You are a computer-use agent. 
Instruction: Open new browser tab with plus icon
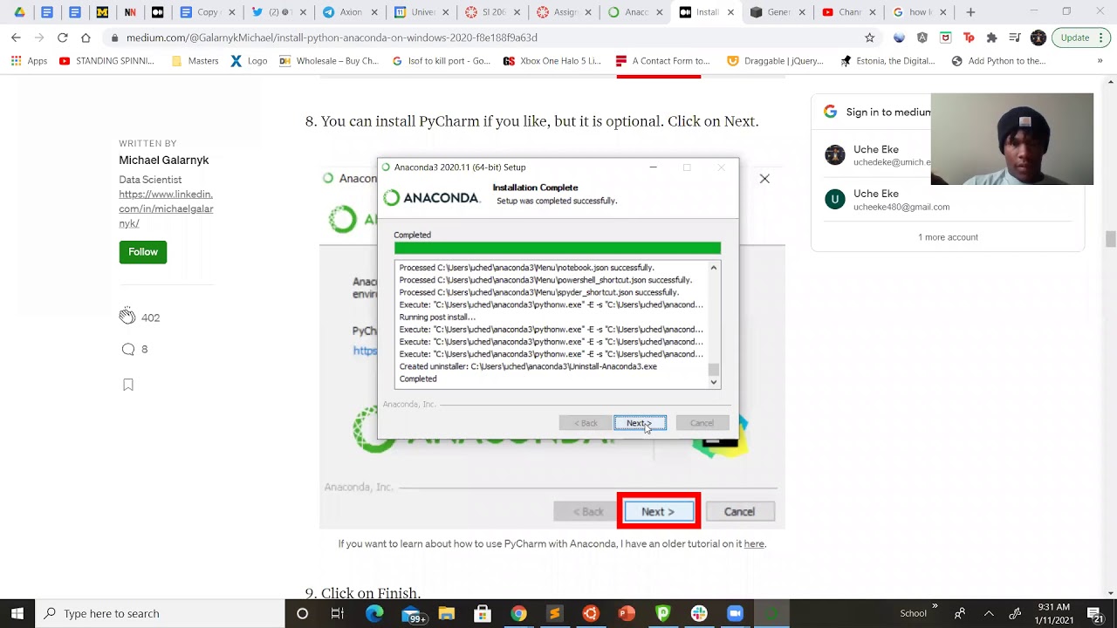[970, 12]
